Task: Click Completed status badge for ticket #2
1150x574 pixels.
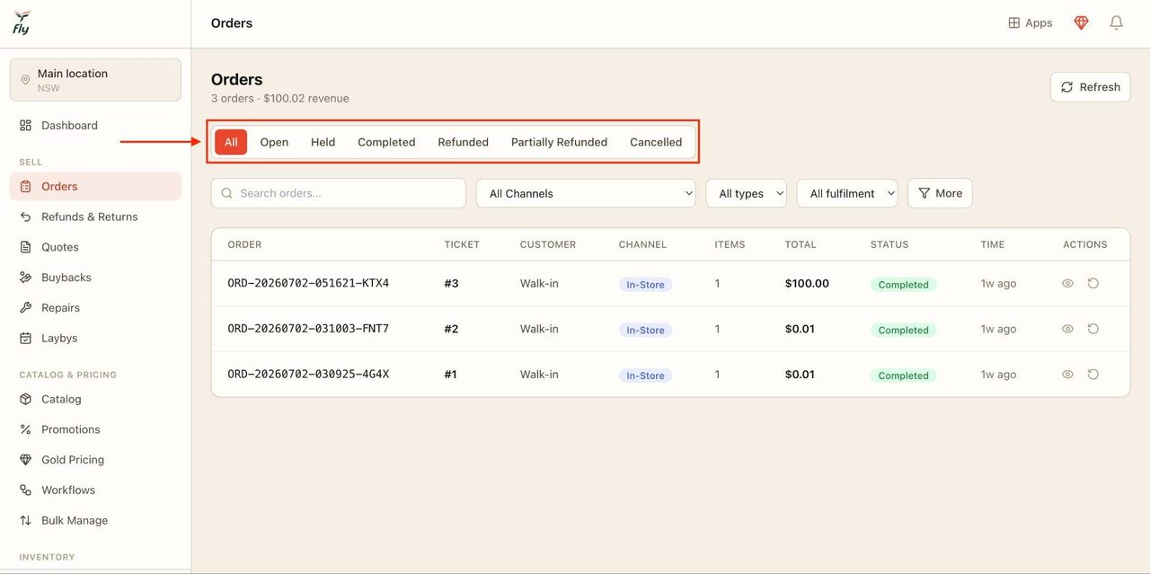Action: (903, 331)
